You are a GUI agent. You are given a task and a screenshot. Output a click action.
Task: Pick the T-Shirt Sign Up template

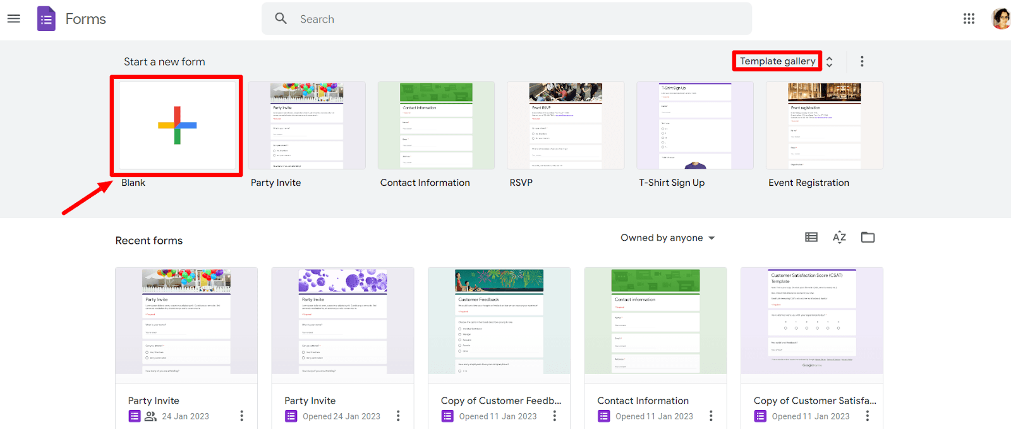695,125
